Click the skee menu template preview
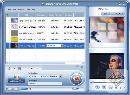 pos(107,30)
